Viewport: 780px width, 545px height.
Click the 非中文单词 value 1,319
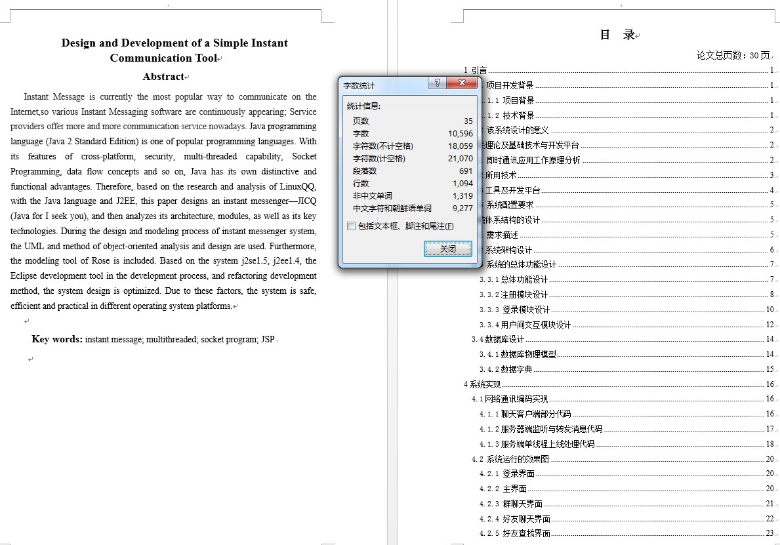[462, 195]
